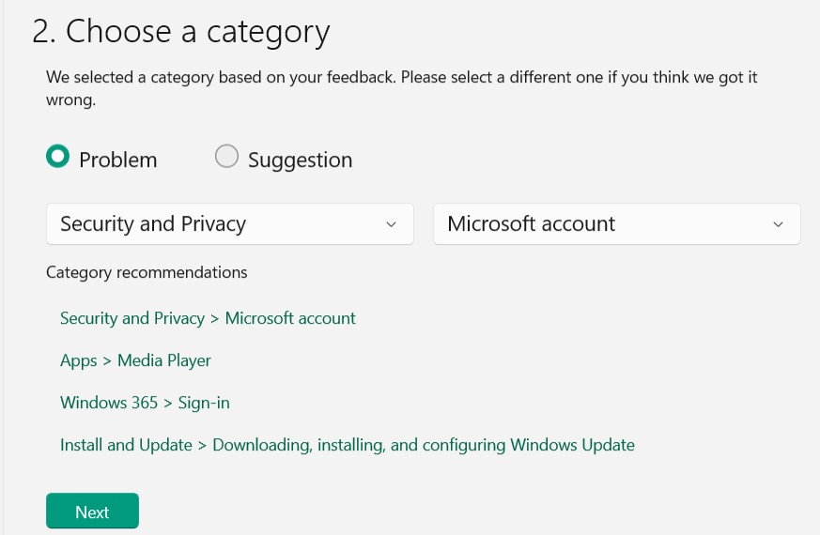Click chevron arrow in Security and Privacy box
Image resolution: width=820 pixels, height=535 pixels.
pyautogui.click(x=392, y=224)
